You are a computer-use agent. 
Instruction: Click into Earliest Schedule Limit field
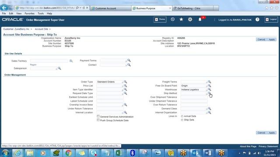pos(110,97)
